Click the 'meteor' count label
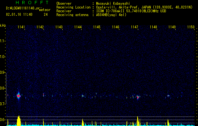The image size is (198, 126). pos(45,10)
